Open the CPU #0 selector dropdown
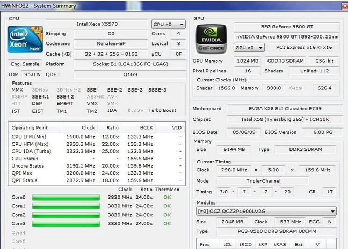 point(169,24)
